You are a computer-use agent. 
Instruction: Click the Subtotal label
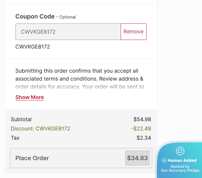(x=21, y=119)
